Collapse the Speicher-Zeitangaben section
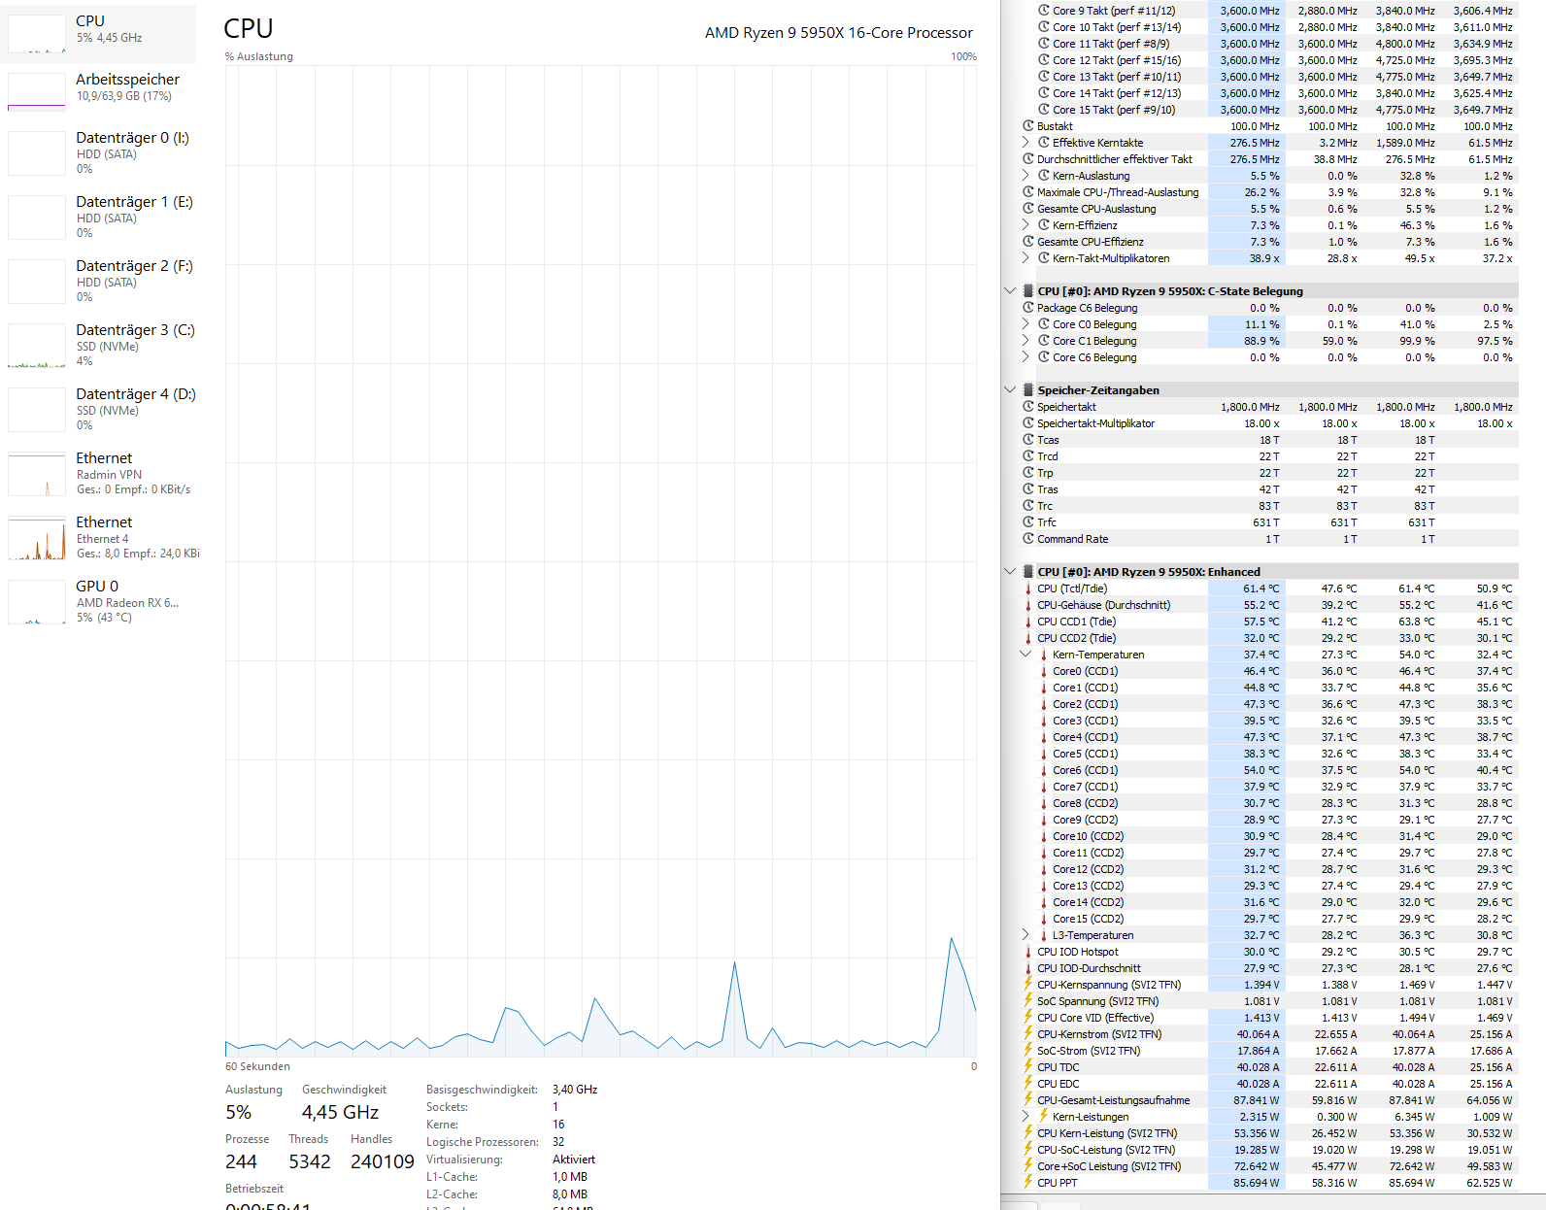1546x1210 pixels. point(1010,390)
